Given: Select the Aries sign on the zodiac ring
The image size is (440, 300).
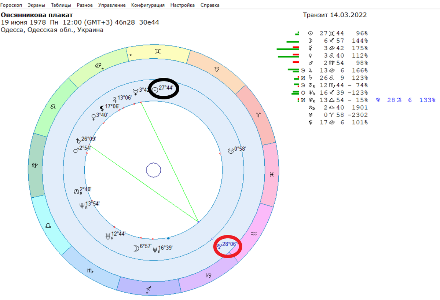Looking at the screenshot, I should (x=258, y=115).
